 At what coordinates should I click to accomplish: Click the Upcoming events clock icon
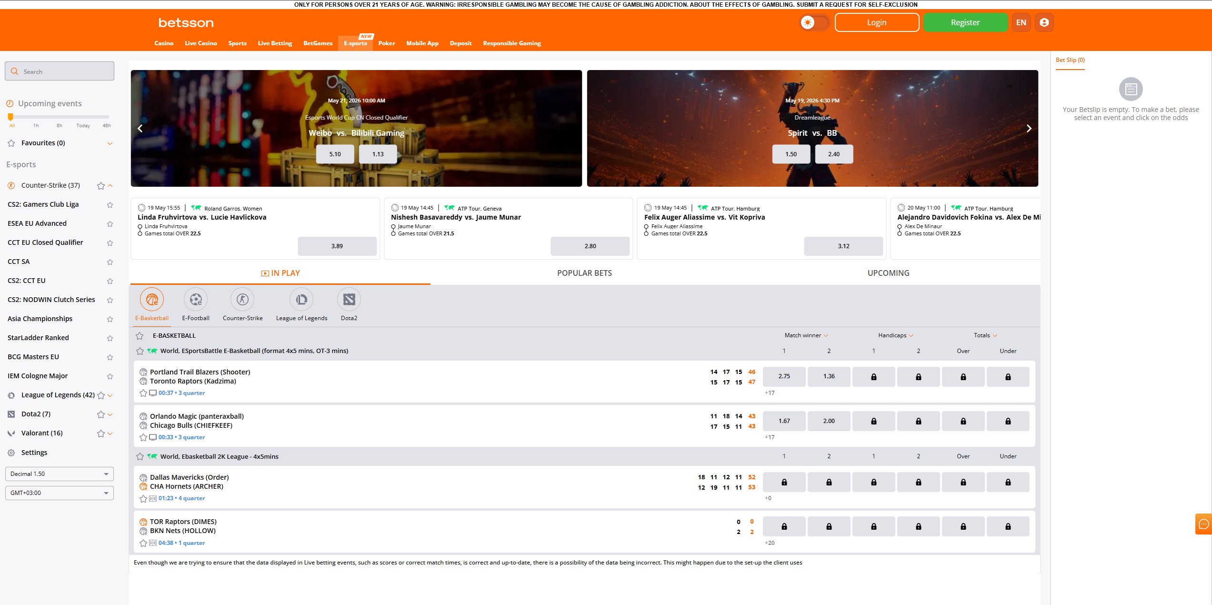(x=10, y=103)
